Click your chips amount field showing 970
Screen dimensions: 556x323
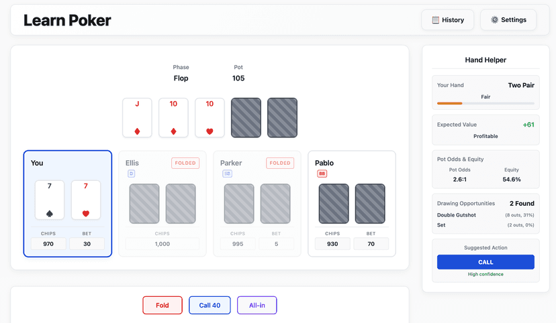point(48,244)
